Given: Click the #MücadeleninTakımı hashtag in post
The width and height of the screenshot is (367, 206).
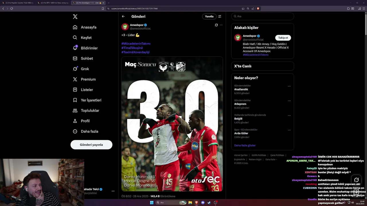Looking at the screenshot, I should tap(136, 43).
